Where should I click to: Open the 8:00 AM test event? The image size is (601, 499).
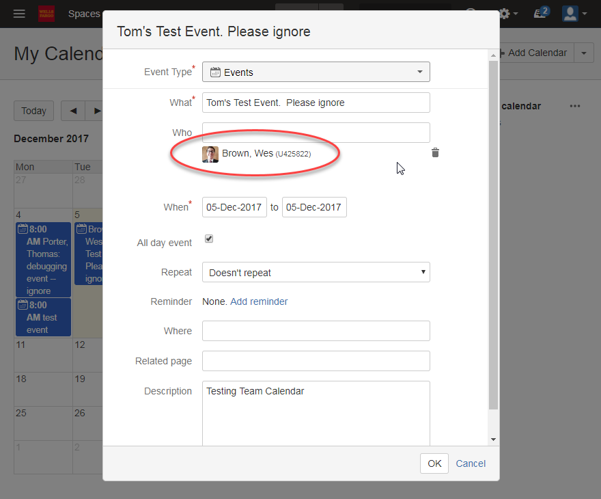coord(43,317)
